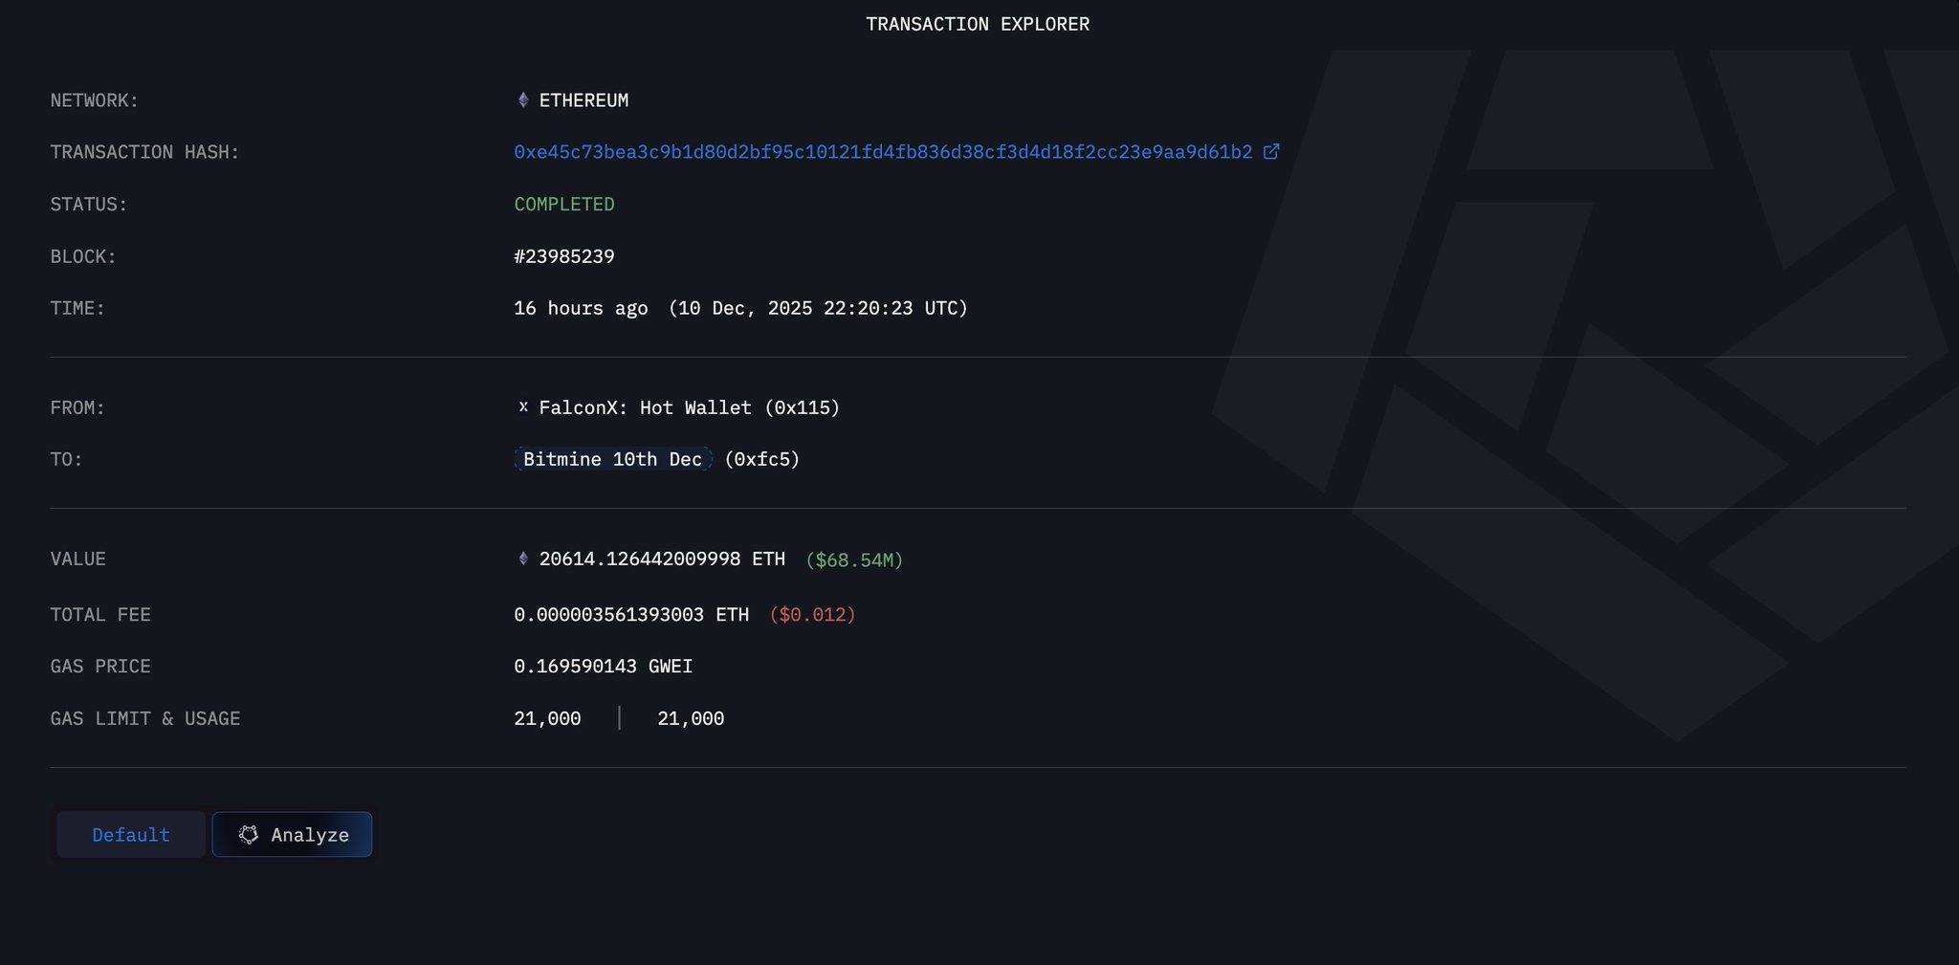The height and width of the screenshot is (965, 1959).
Task: Click the 0.169590143 GWEI gas price
Action: pos(603,667)
